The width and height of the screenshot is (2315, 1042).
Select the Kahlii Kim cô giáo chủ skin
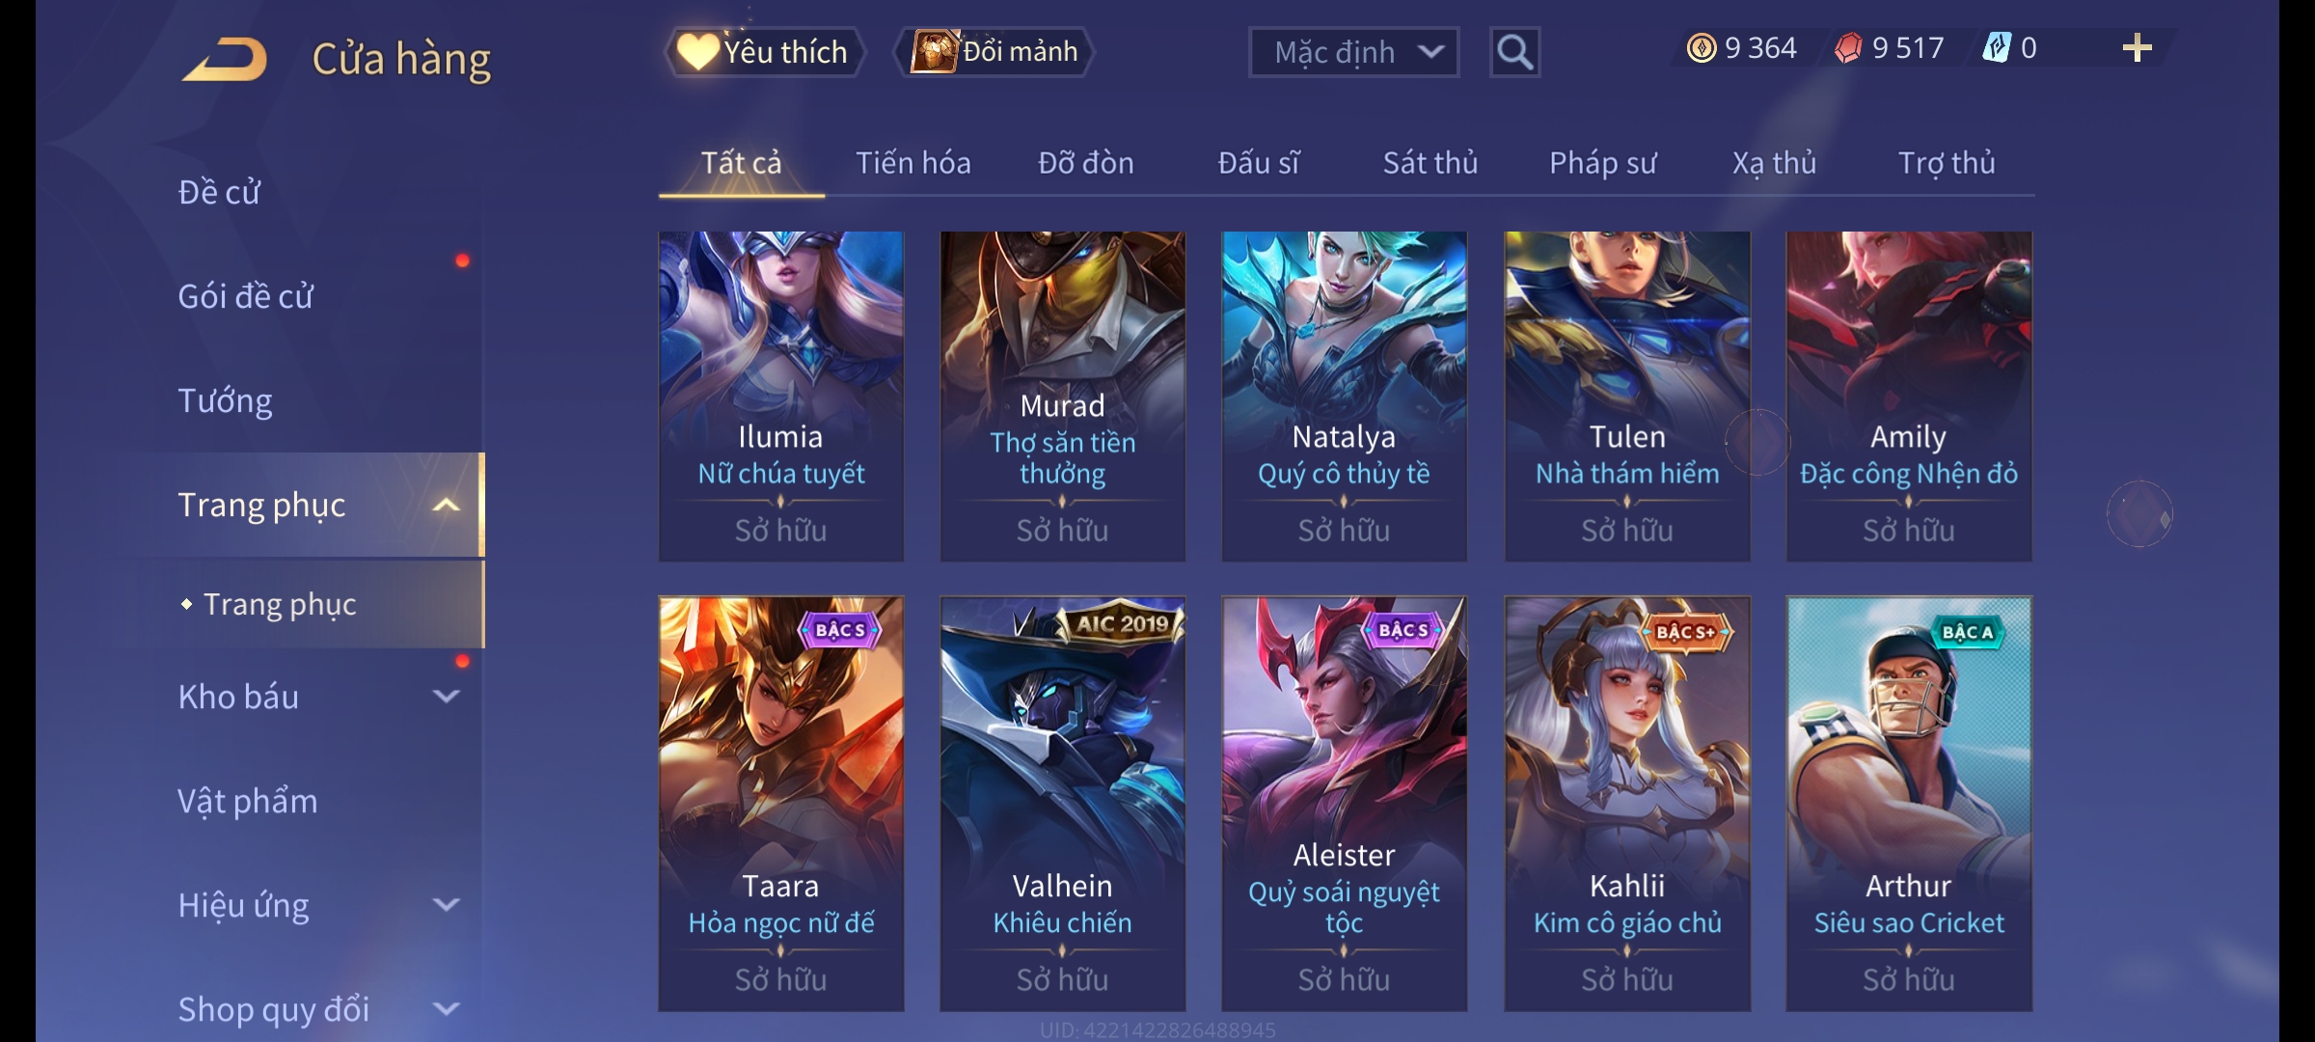point(1627,804)
